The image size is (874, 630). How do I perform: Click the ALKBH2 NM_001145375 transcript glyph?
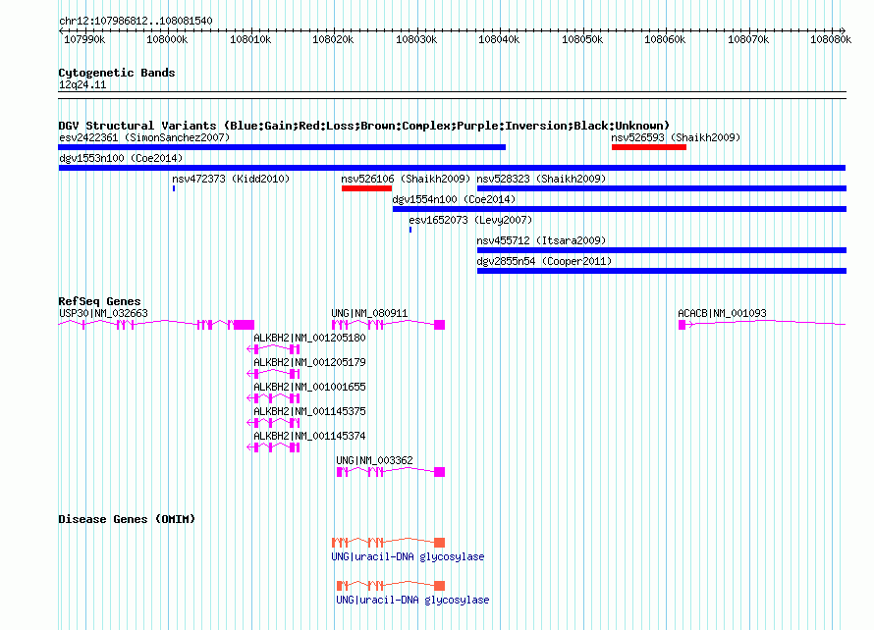274,423
